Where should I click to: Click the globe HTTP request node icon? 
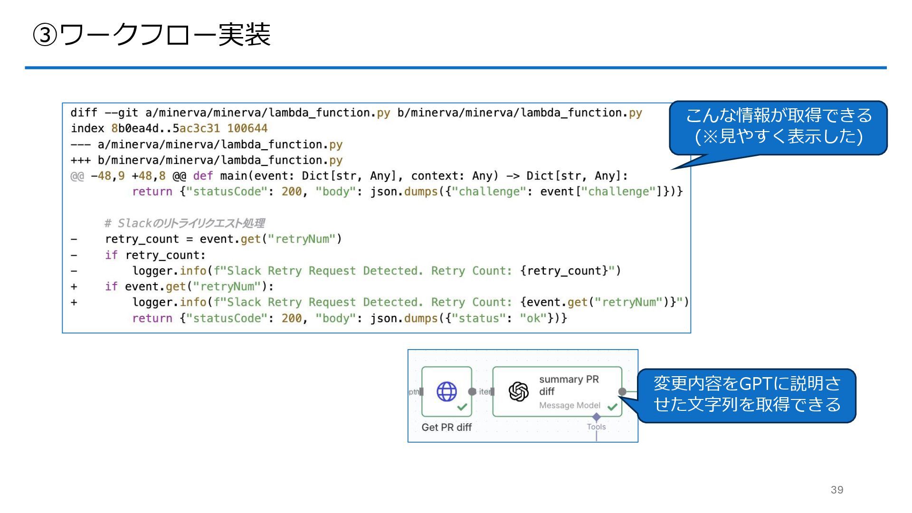(446, 392)
